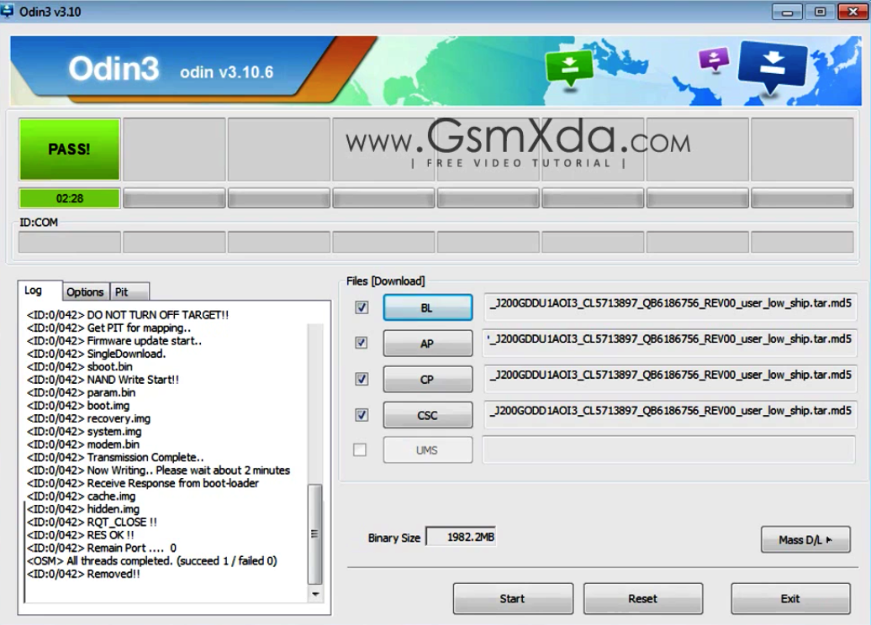Uncheck the BL file checkbox
The image size is (871, 625).
362,307
